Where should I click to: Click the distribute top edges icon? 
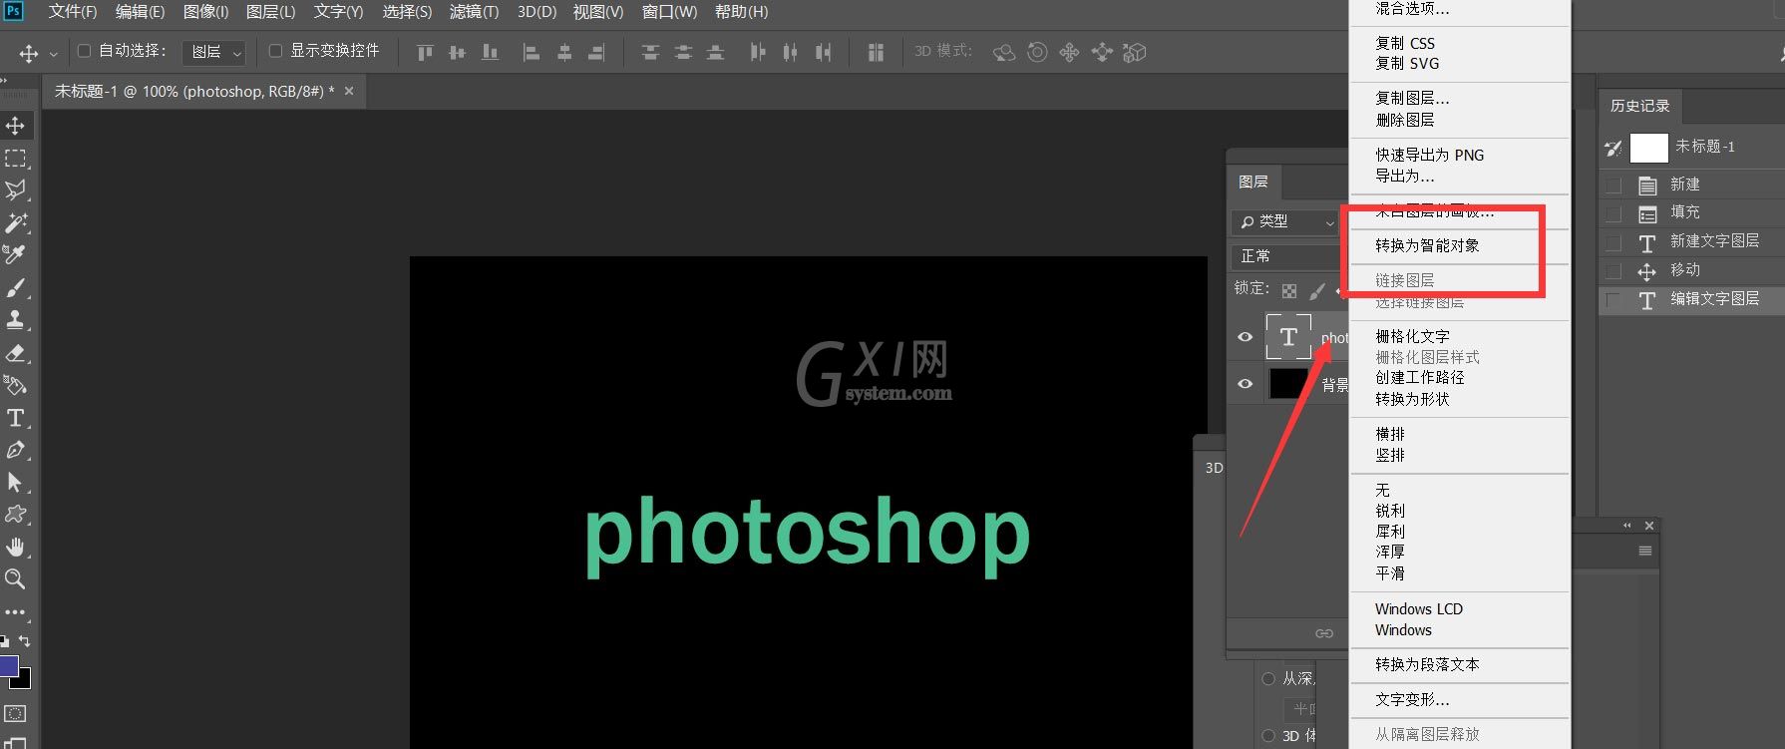pyautogui.click(x=650, y=52)
